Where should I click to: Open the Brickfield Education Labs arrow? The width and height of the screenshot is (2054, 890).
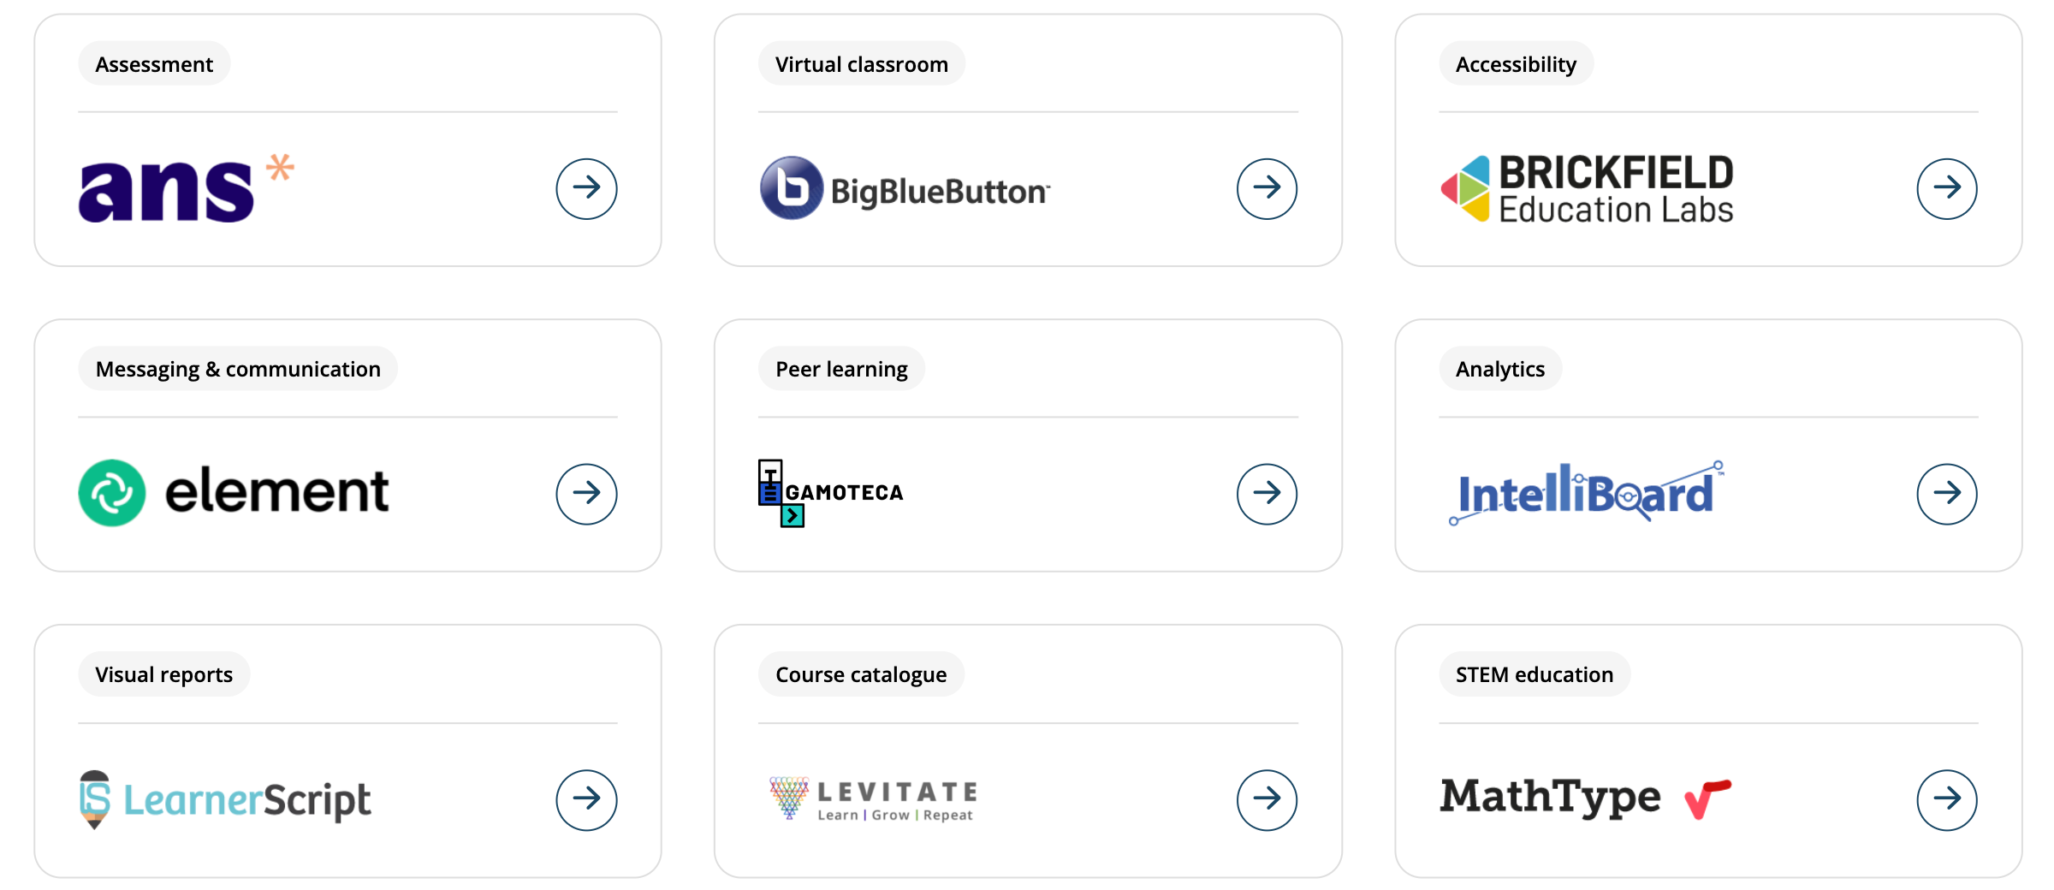pyautogui.click(x=1947, y=188)
